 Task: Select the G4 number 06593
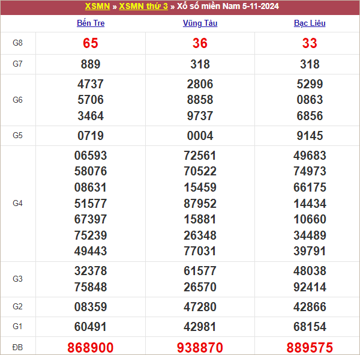91,156
